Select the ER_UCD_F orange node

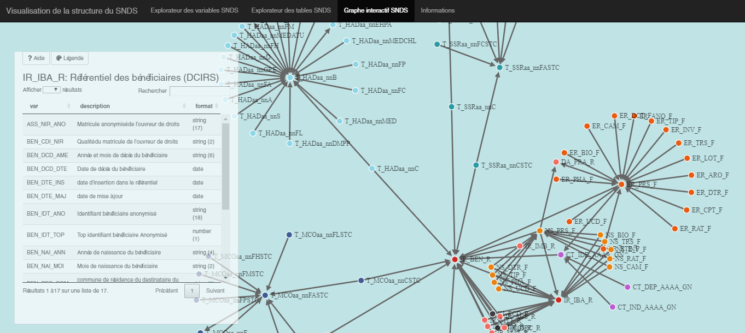pyautogui.click(x=569, y=222)
